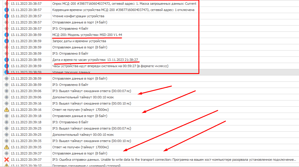Select 'Часы устройства идут впереди системных' entry
The width and height of the screenshot is (299, 167).
110,66
